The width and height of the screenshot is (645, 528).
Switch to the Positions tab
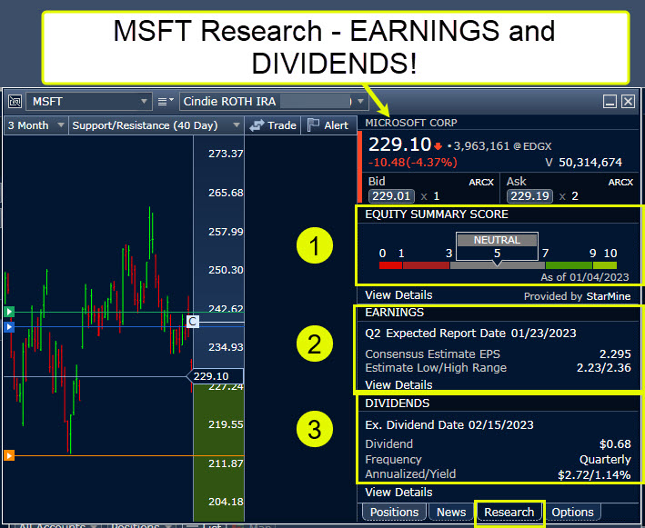[x=394, y=512]
